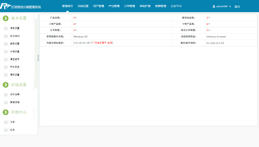Open the 数据管理 nav menu

pos(161,6)
